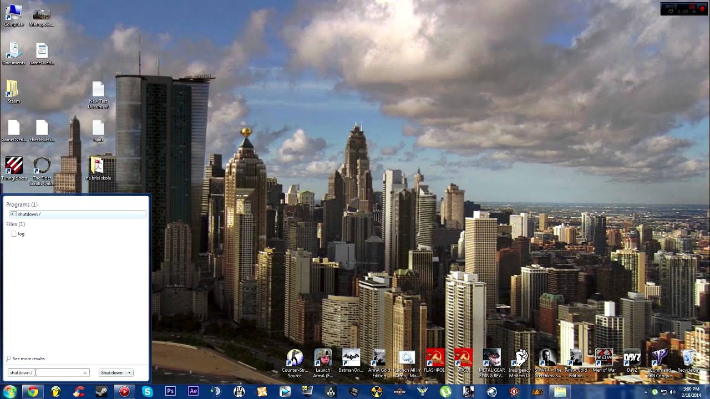
Task: Launch Insurgency Modern shortcut
Action: coord(520,364)
